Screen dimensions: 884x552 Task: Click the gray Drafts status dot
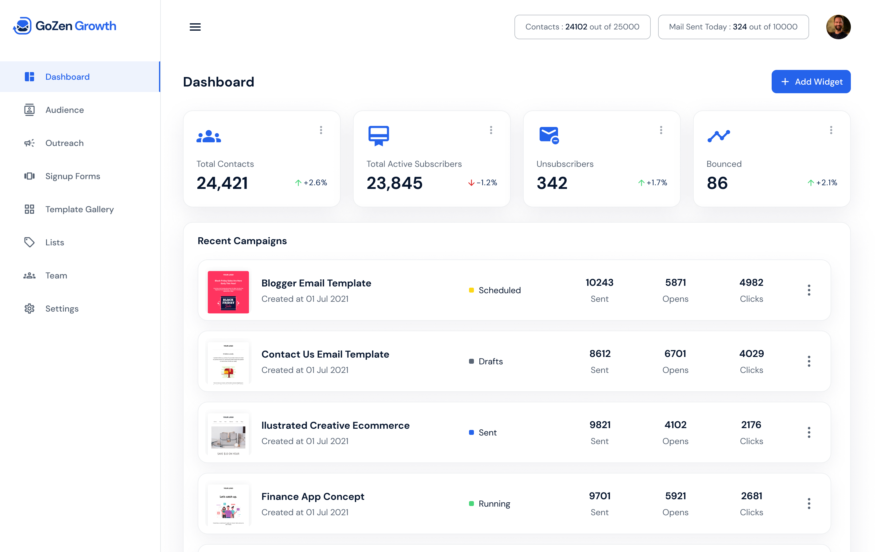(x=471, y=362)
